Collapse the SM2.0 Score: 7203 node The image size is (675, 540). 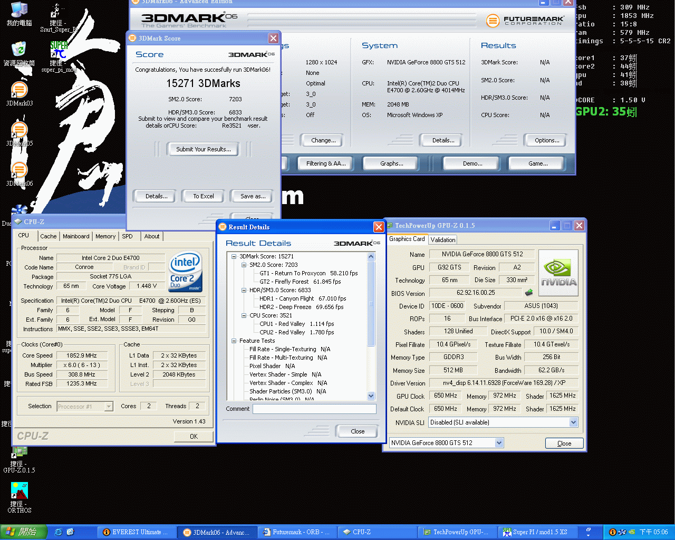point(244,265)
